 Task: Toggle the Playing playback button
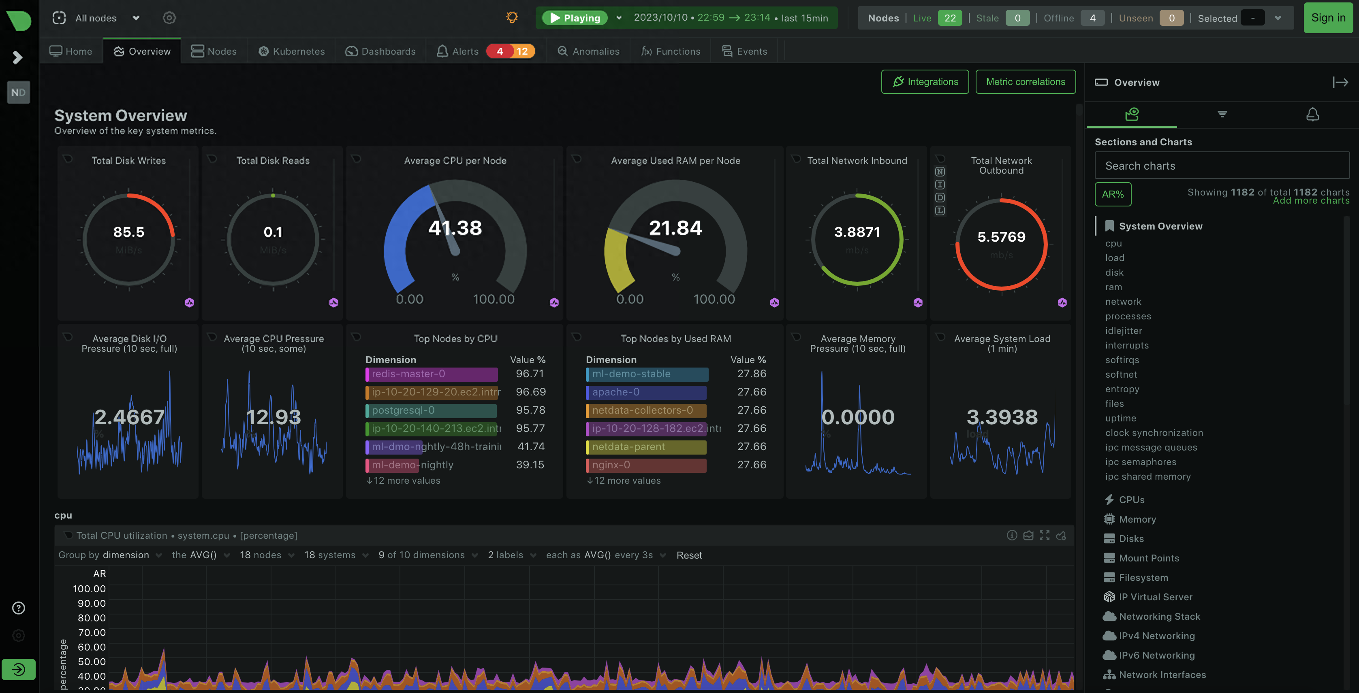pyautogui.click(x=575, y=18)
